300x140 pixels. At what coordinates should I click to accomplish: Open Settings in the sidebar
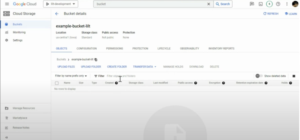pos(26,40)
